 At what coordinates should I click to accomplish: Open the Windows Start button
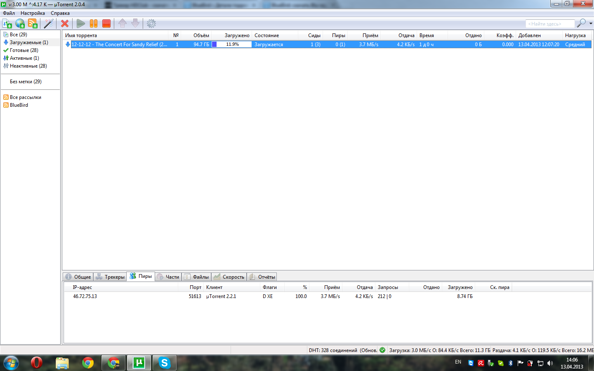11,363
